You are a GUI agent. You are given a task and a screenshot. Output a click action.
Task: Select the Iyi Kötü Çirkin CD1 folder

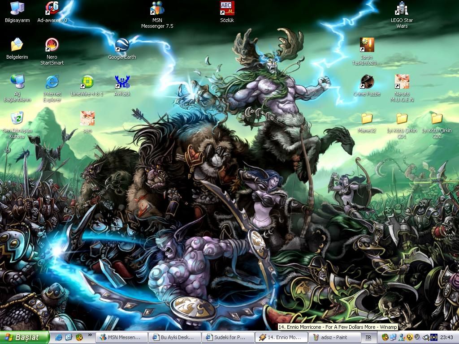(x=402, y=119)
